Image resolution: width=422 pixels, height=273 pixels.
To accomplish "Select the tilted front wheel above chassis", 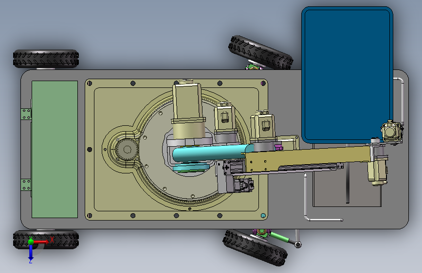I will [260, 52].
